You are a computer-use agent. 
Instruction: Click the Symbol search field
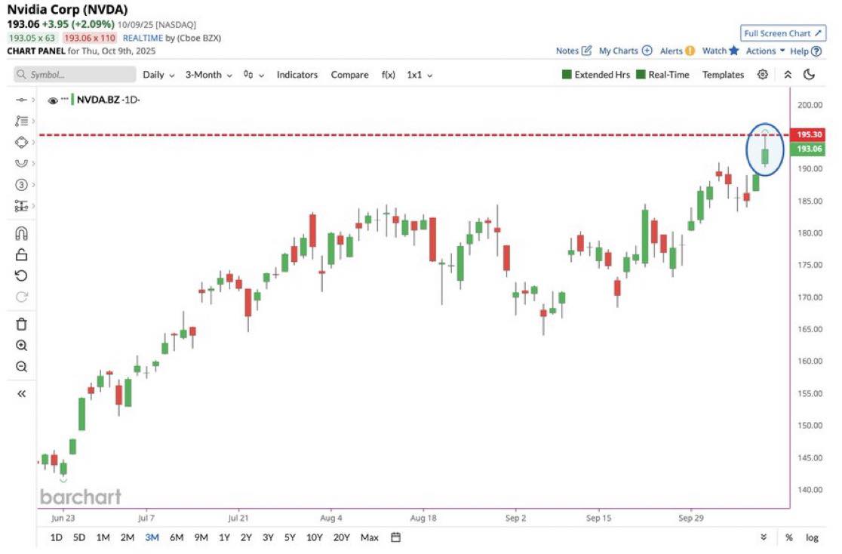pos(75,75)
